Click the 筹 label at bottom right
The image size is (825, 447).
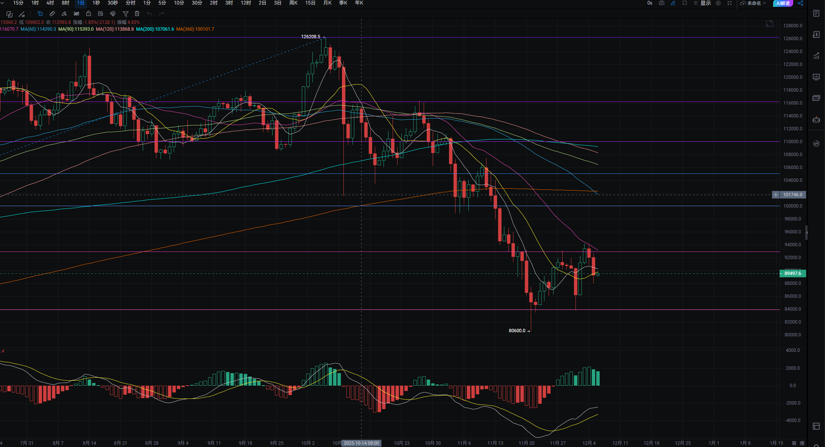[x=794, y=443]
